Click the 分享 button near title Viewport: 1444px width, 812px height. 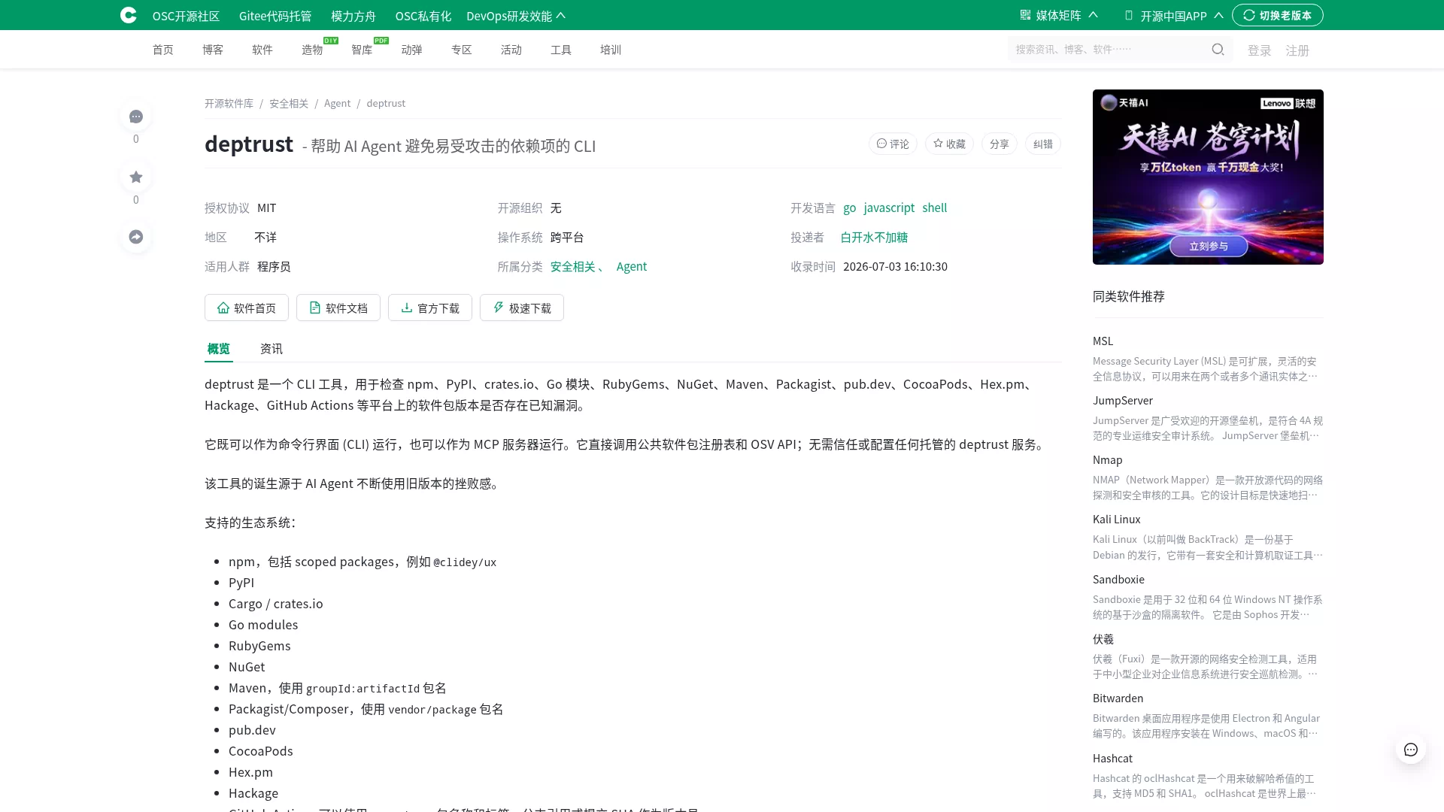(x=999, y=144)
